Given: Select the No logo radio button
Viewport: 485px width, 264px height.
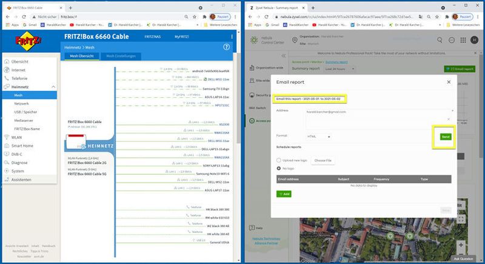Looking at the screenshot, I should (279, 168).
